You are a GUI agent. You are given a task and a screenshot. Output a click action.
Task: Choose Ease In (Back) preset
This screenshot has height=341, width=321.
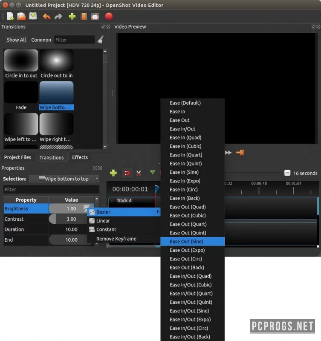coord(192,198)
